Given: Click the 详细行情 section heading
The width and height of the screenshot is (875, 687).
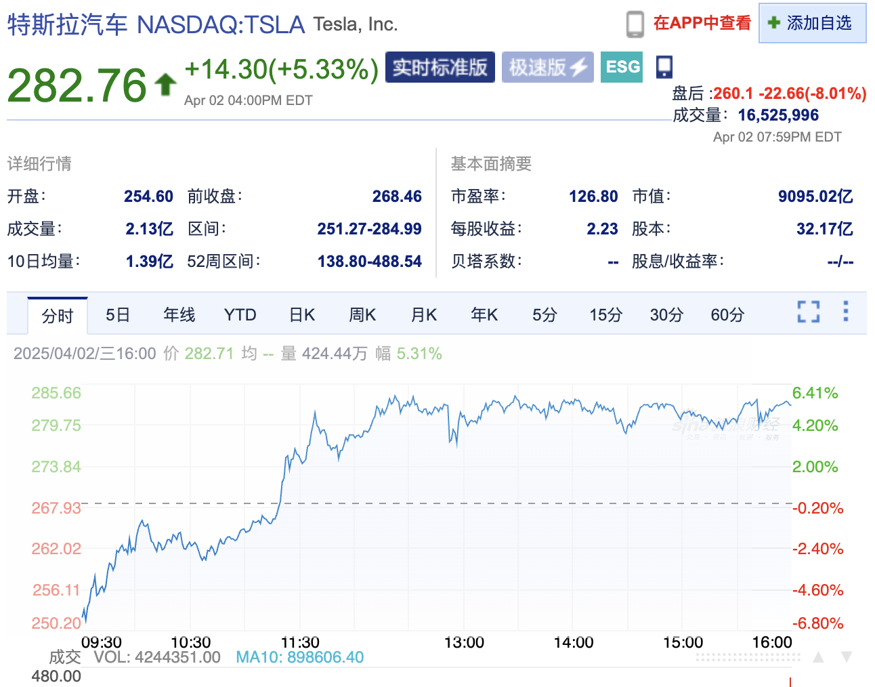Looking at the screenshot, I should [x=39, y=164].
